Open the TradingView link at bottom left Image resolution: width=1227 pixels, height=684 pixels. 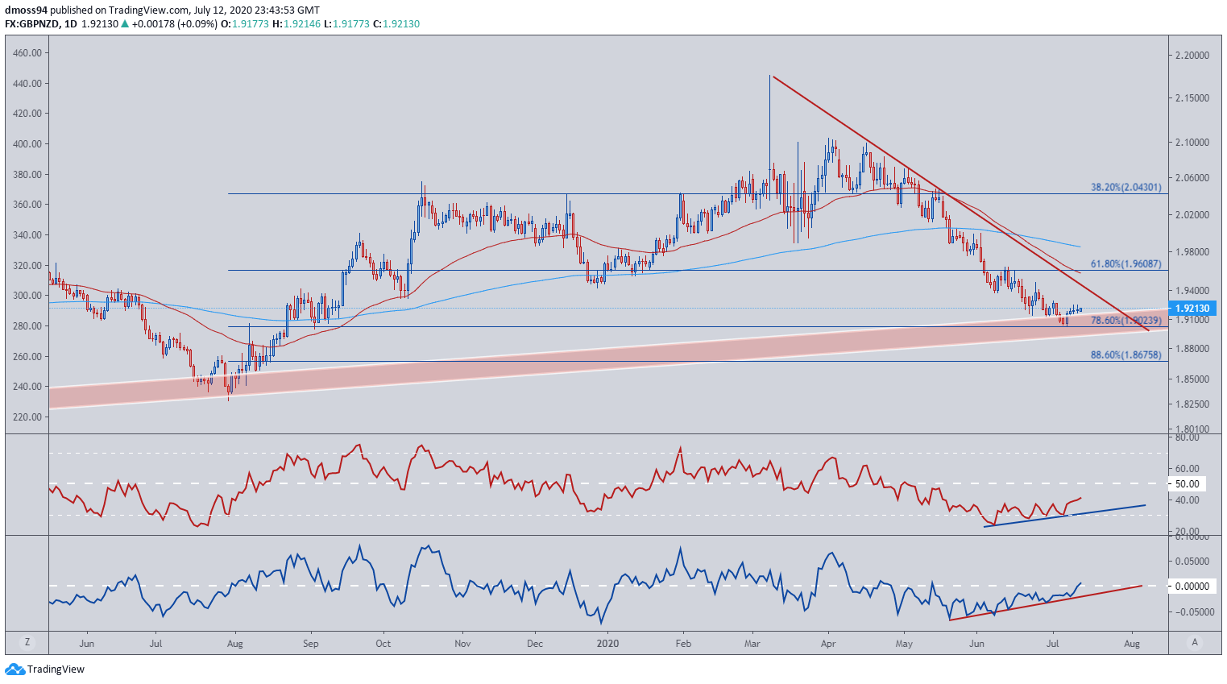(x=56, y=669)
